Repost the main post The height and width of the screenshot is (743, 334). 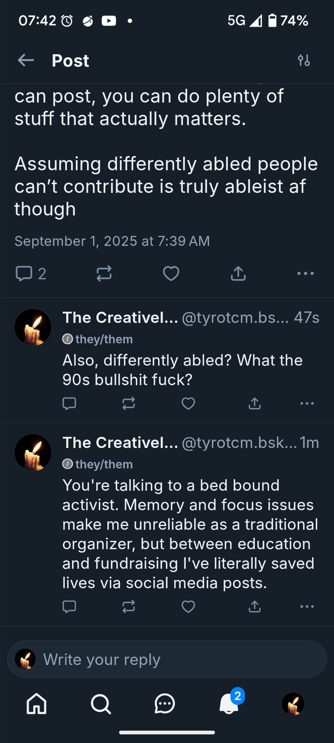[104, 273]
